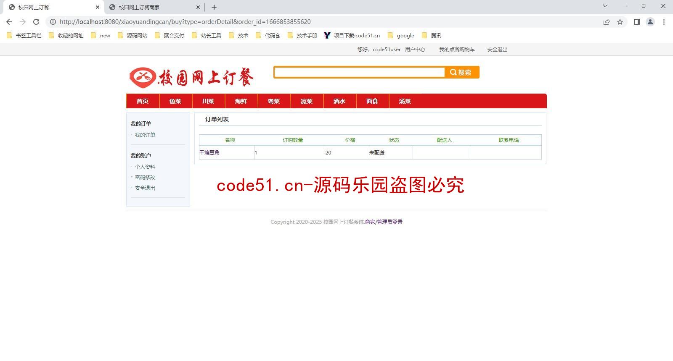Open the 凉菜 category

point(307,101)
